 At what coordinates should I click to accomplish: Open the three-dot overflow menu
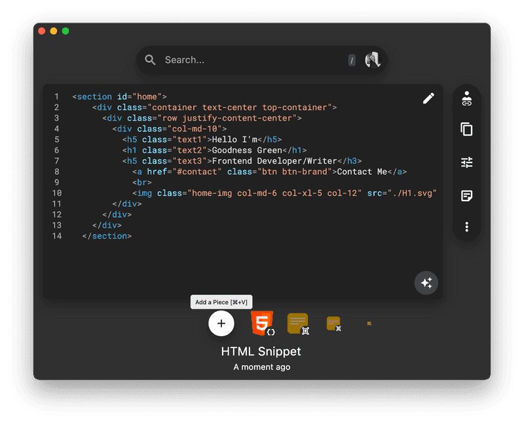pos(466,226)
